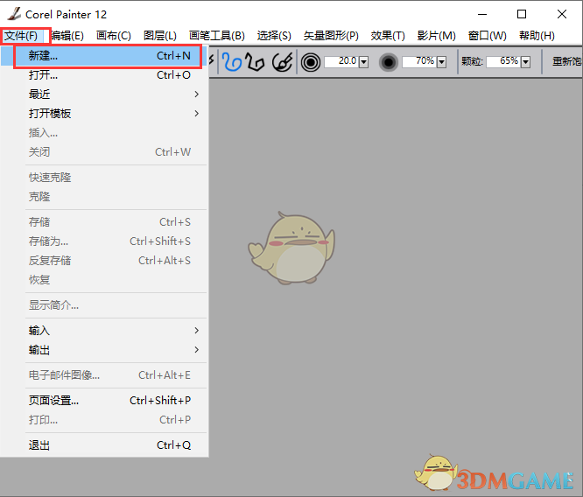This screenshot has height=497, width=583.
Task: Click the grain value field 65%
Action: 503,61
